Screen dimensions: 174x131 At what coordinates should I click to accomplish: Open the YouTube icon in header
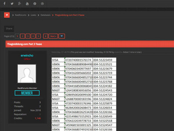(x=27, y=3)
